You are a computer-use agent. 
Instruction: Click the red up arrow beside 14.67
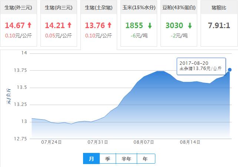[30, 25]
